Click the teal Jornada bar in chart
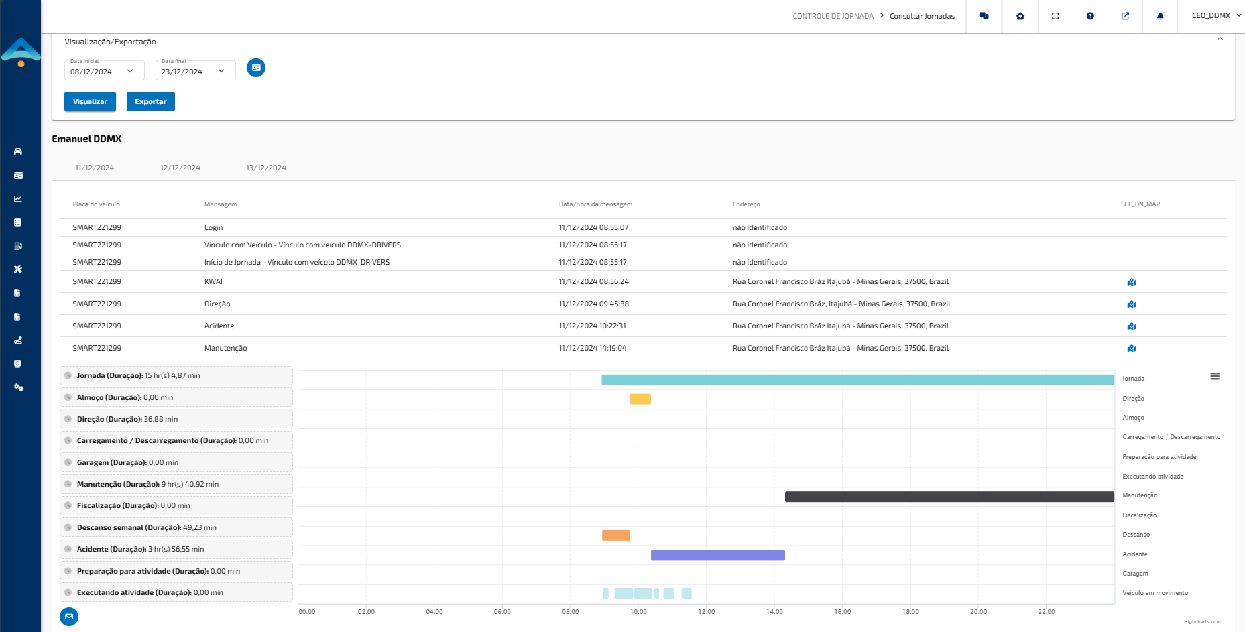 (x=857, y=380)
